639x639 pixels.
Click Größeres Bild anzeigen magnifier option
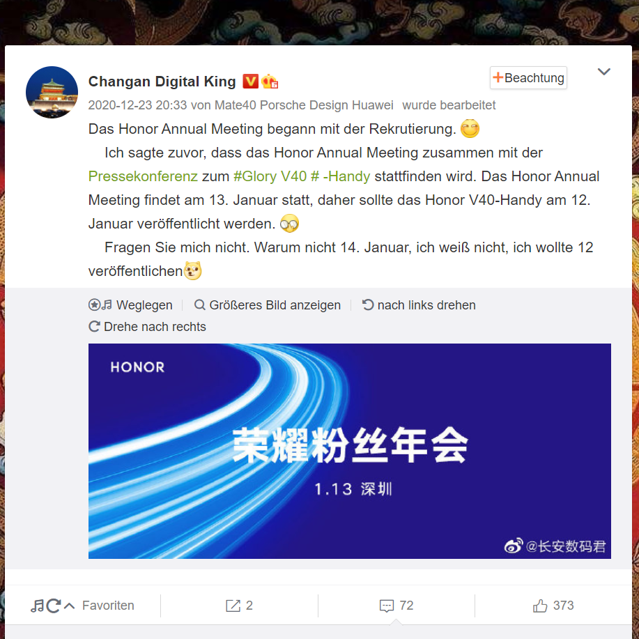268,305
